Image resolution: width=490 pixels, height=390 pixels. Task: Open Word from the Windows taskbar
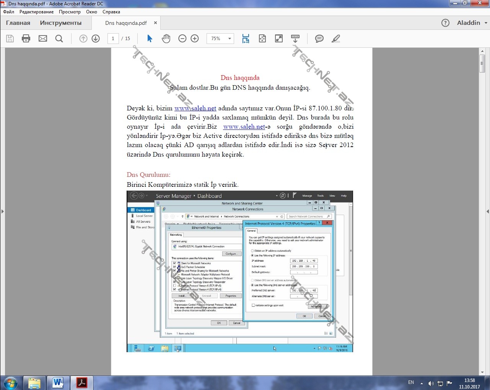pyautogui.click(x=58, y=382)
